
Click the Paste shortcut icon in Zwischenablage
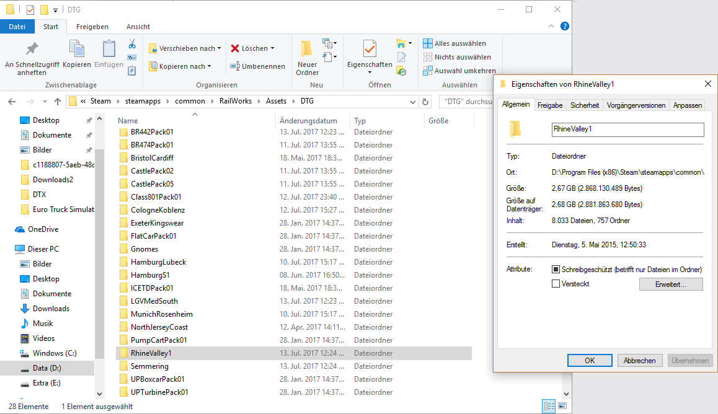tap(132, 71)
